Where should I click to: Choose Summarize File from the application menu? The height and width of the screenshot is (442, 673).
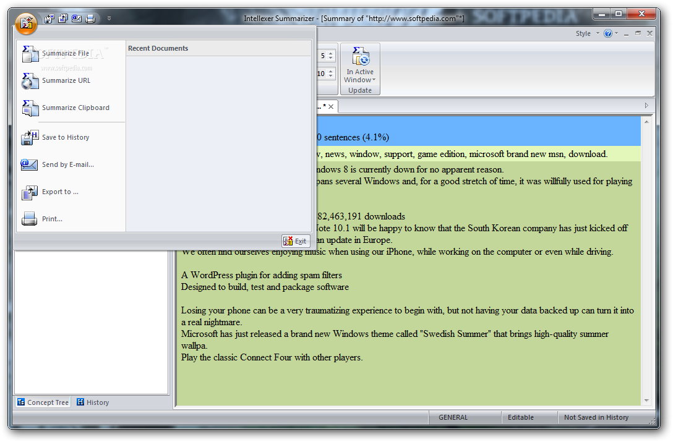(x=71, y=53)
